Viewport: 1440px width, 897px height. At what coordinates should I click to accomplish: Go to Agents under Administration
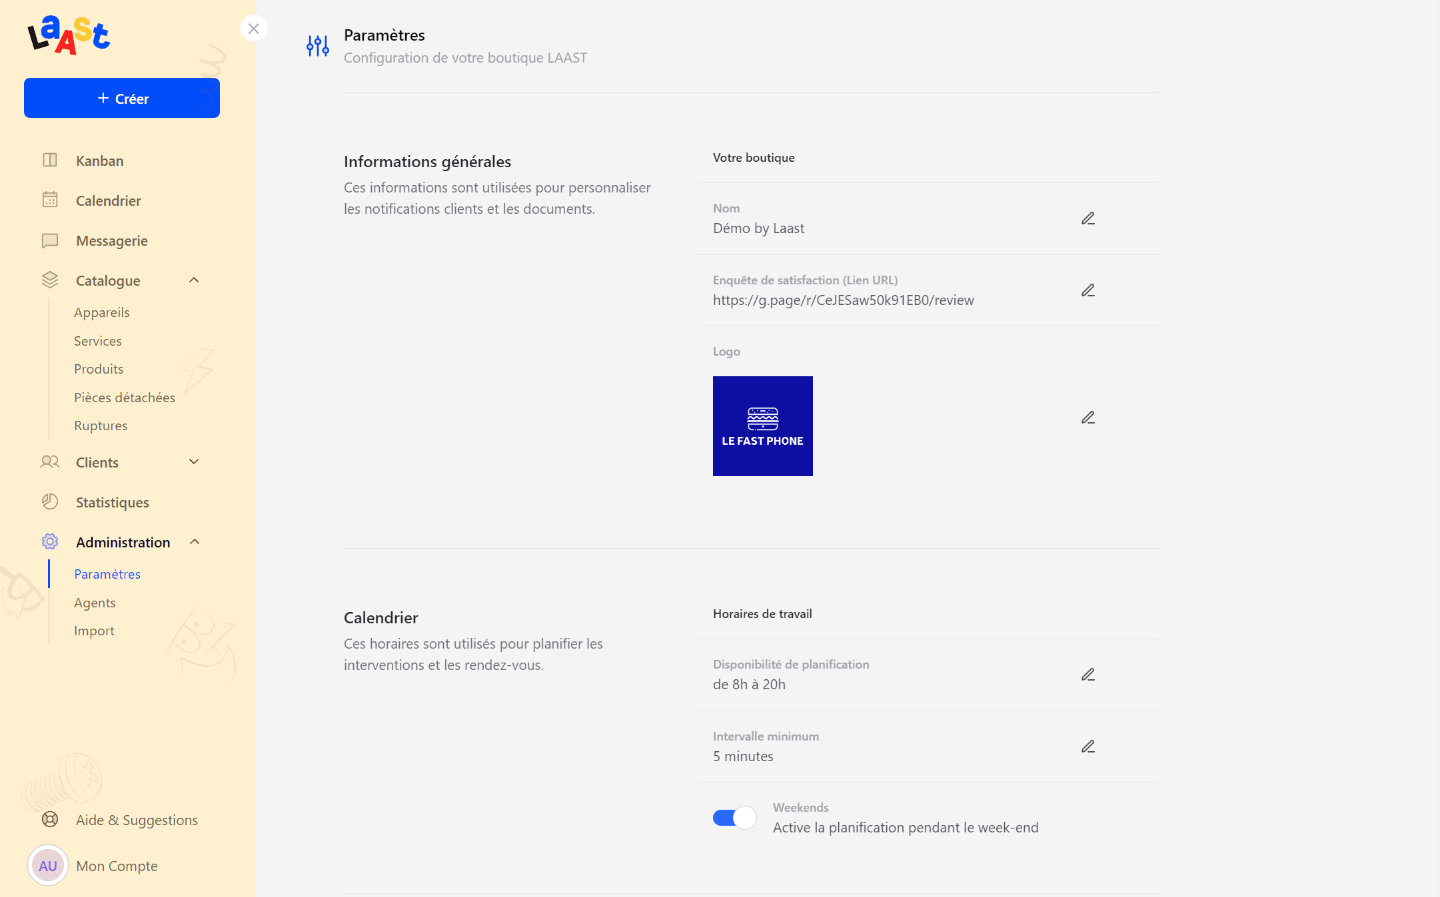[95, 603]
